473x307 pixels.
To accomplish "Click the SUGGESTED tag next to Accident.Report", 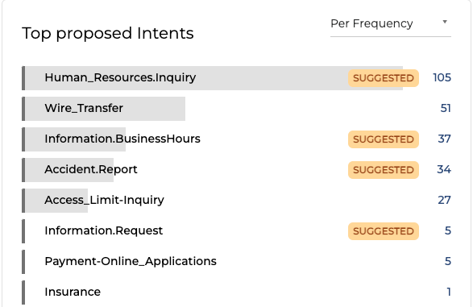I will [x=384, y=170].
